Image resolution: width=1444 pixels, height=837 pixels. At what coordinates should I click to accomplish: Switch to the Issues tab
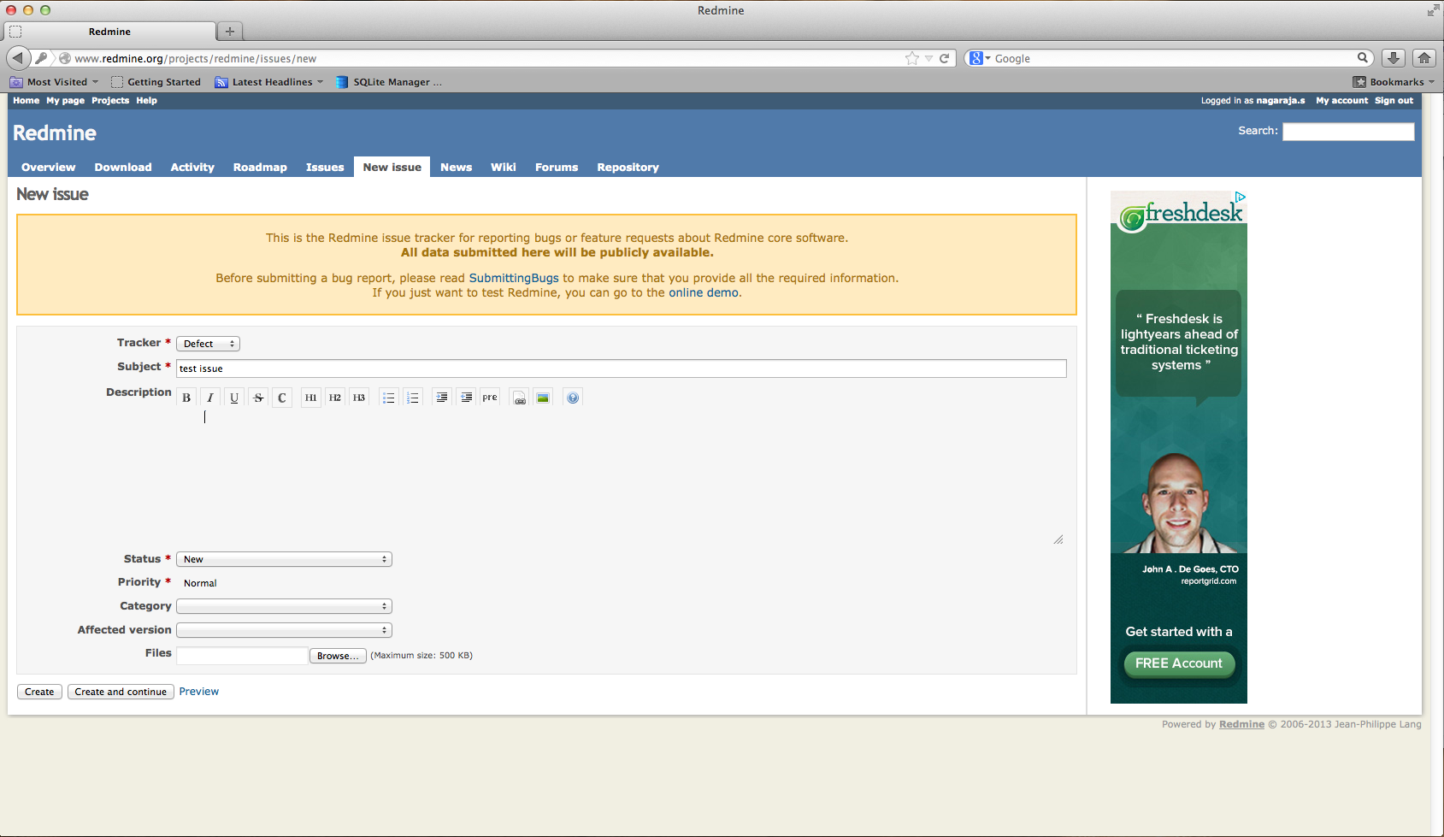(x=325, y=168)
